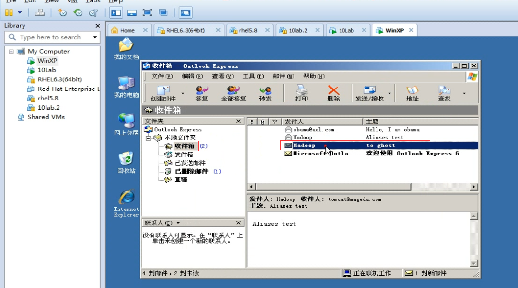Viewport: 518px width, 288px height.
Task: Click the VMware show library view icon
Action: click(116, 12)
